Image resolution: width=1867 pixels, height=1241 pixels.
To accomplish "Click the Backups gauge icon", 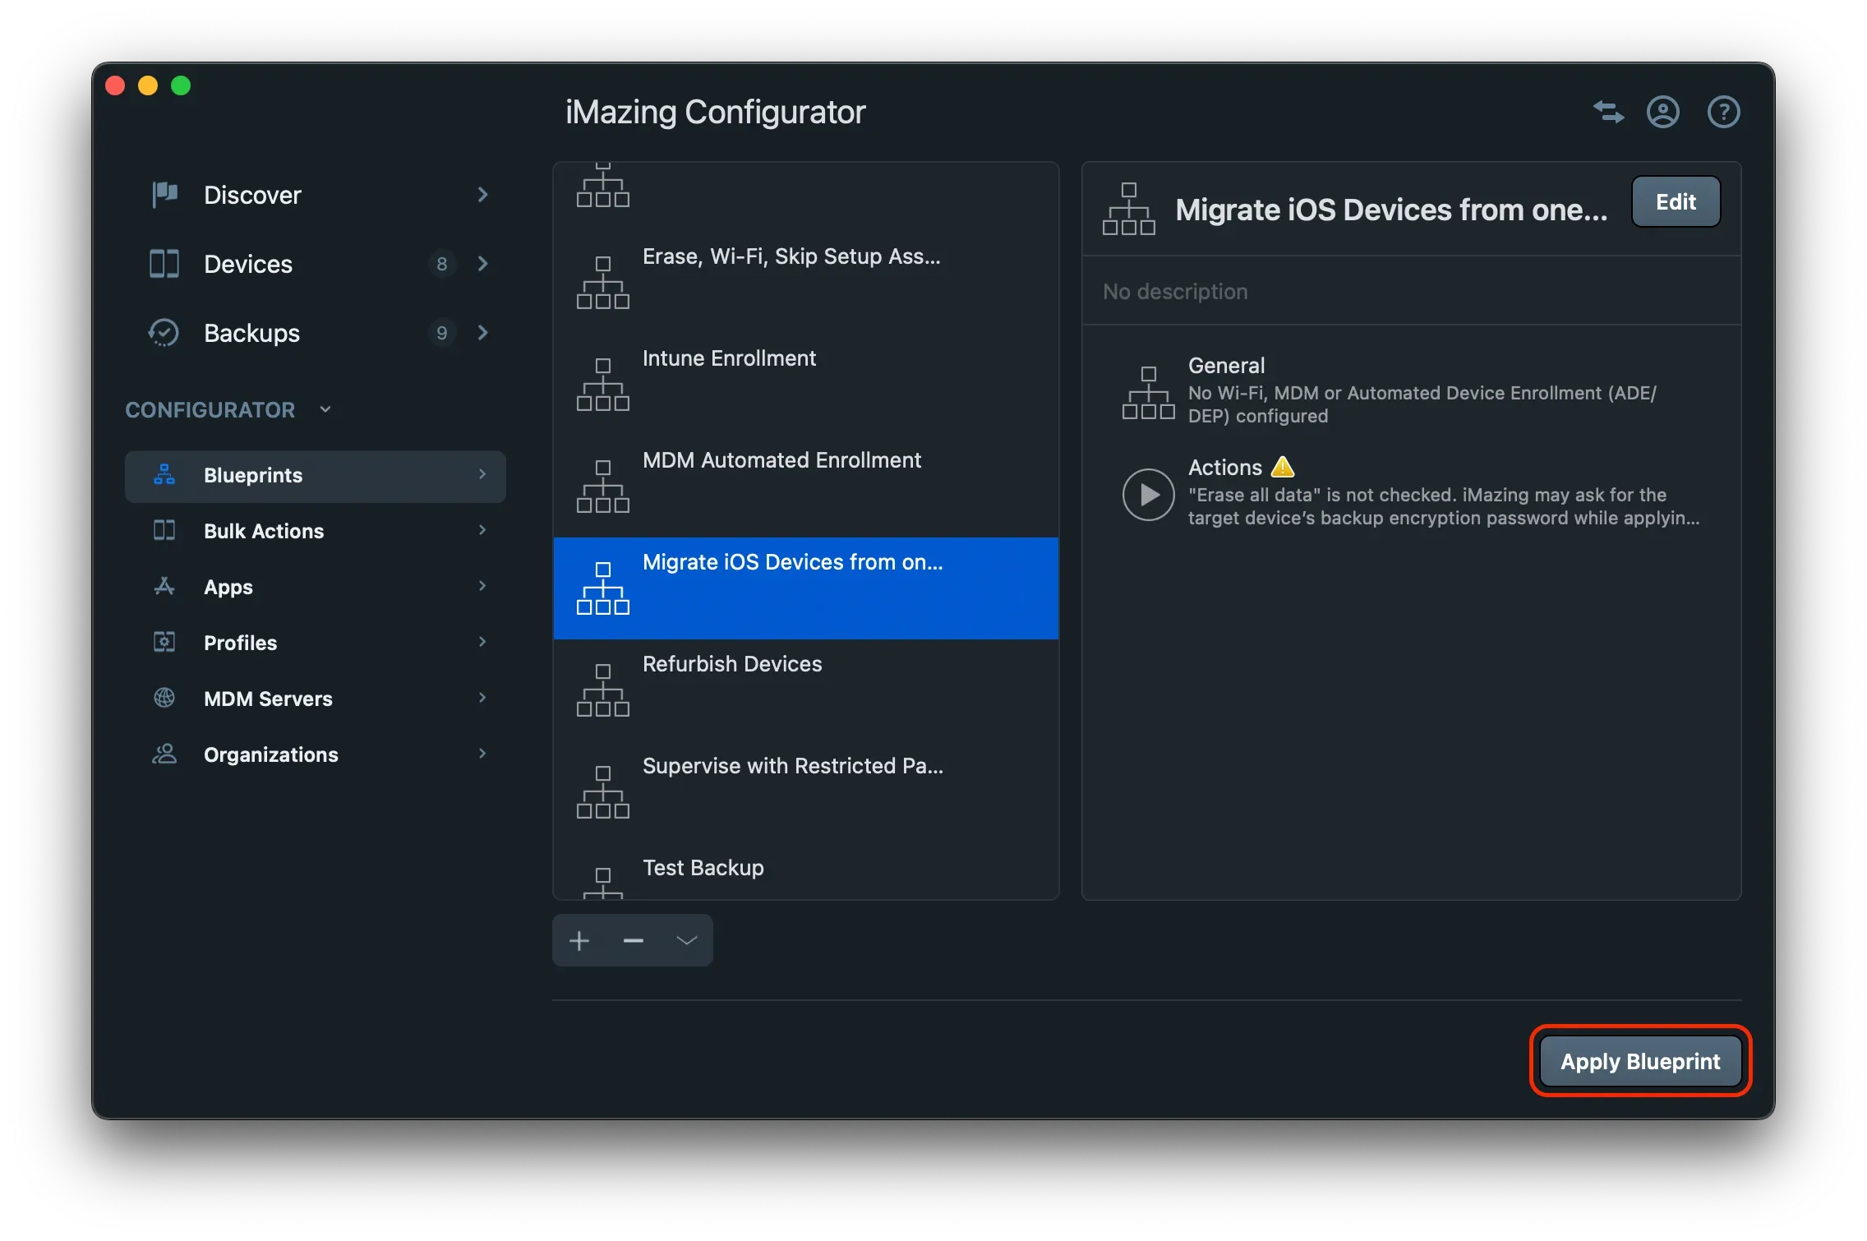I will [164, 333].
